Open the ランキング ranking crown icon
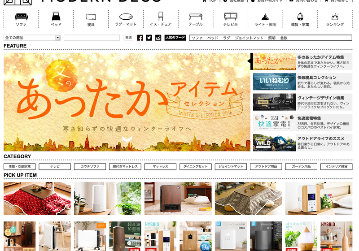 pyautogui.click(x=335, y=19)
